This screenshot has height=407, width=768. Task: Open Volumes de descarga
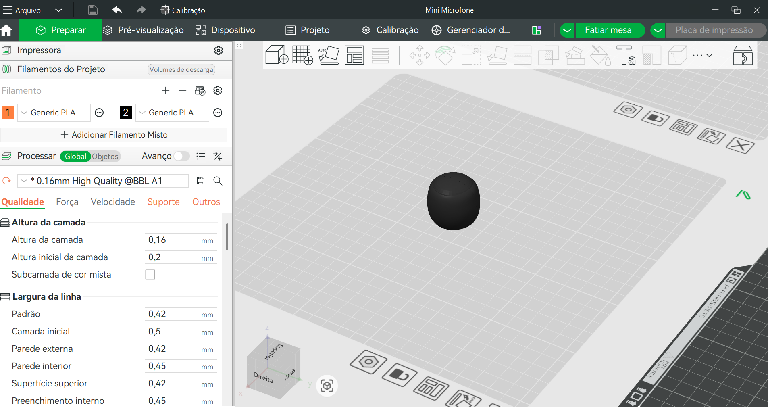[x=181, y=69]
